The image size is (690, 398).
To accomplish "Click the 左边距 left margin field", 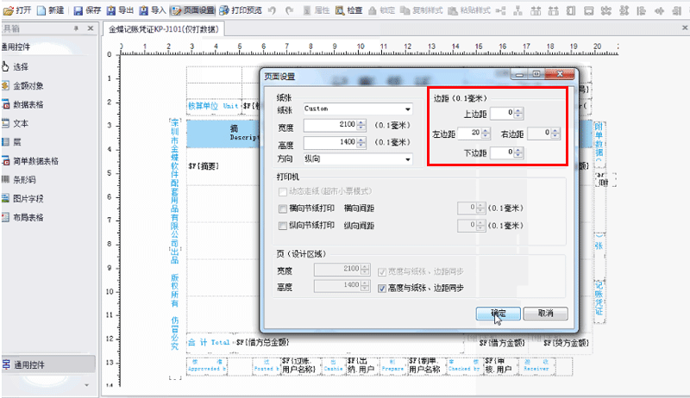I will [469, 133].
